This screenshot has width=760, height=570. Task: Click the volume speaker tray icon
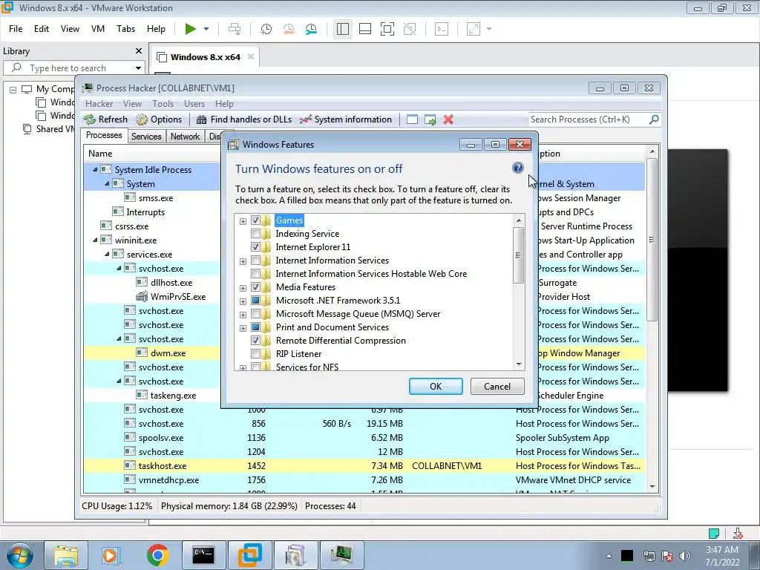pyautogui.click(x=684, y=555)
